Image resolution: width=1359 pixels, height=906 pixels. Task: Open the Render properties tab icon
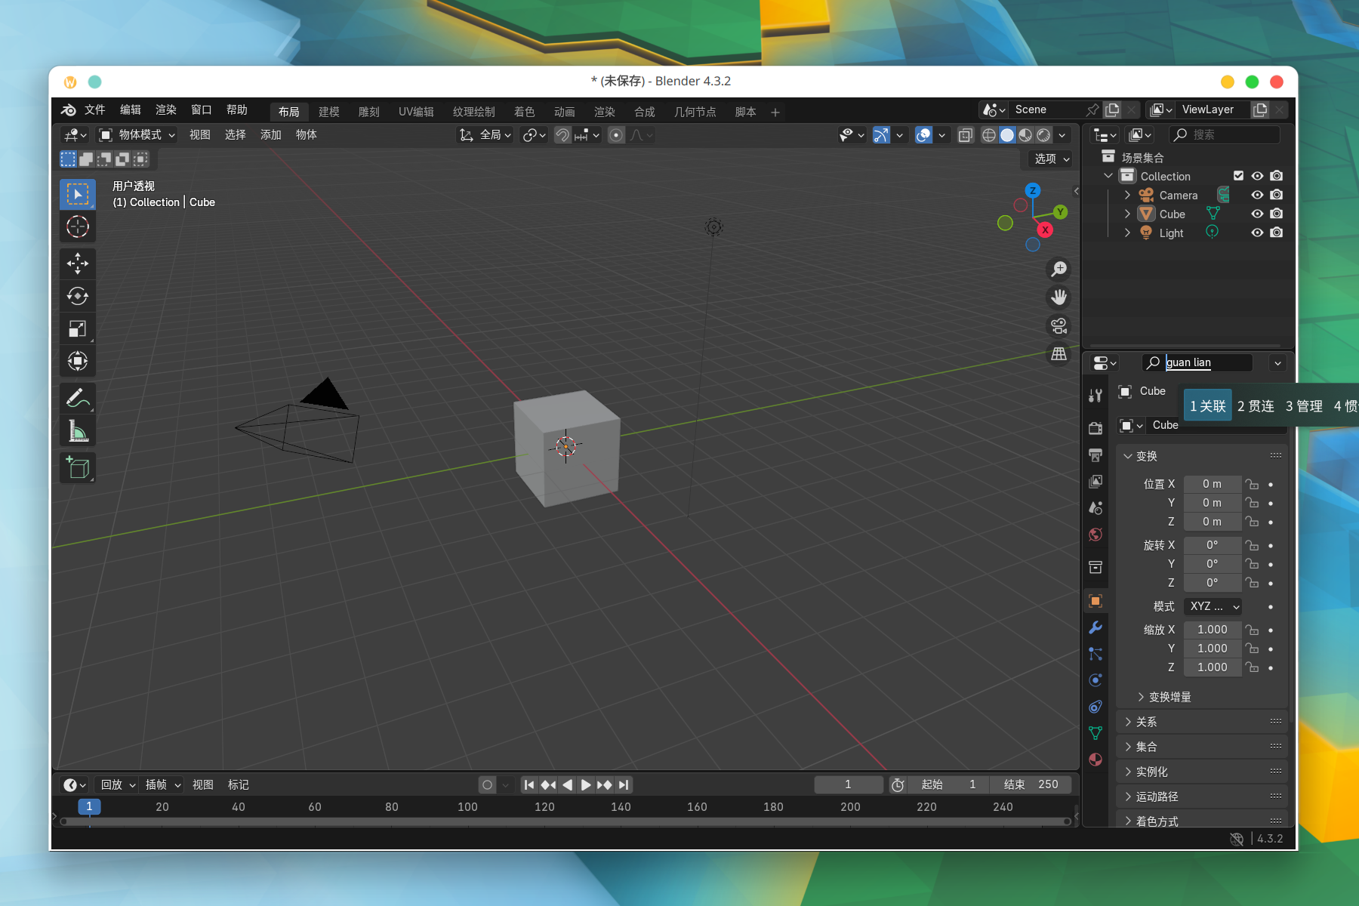tap(1096, 428)
